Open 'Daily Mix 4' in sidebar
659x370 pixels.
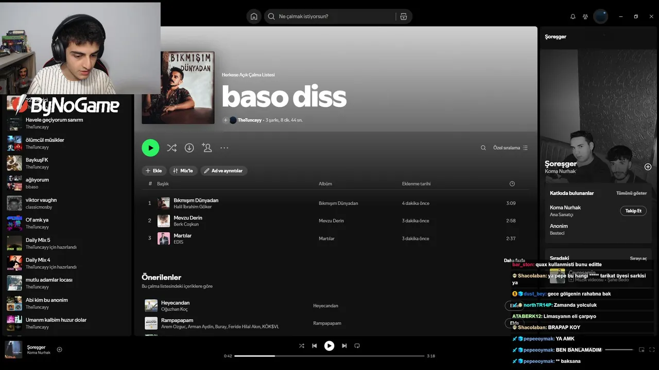pos(67,263)
